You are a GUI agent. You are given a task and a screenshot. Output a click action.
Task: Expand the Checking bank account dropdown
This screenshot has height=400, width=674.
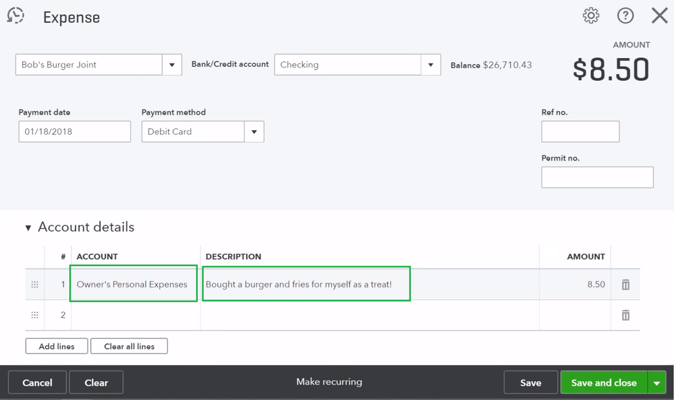[x=430, y=65]
